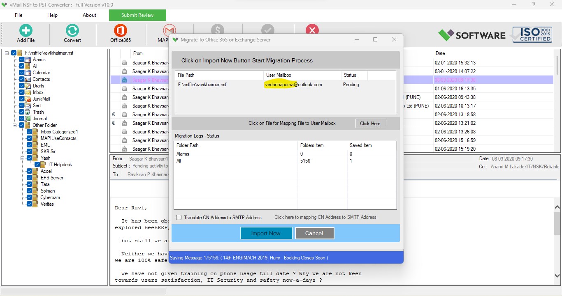Screen dimensions: 562x296
Task: Click the From column header
Action: click(138, 53)
